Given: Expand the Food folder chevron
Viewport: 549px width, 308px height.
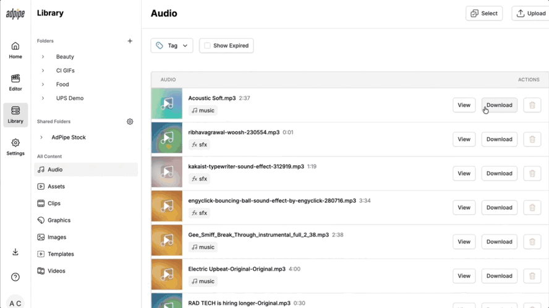Looking at the screenshot, I should (x=43, y=85).
